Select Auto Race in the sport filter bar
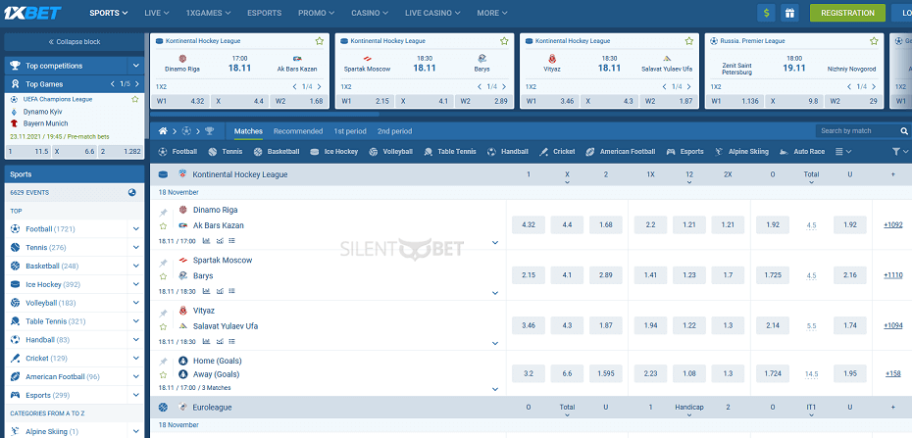 (802, 152)
